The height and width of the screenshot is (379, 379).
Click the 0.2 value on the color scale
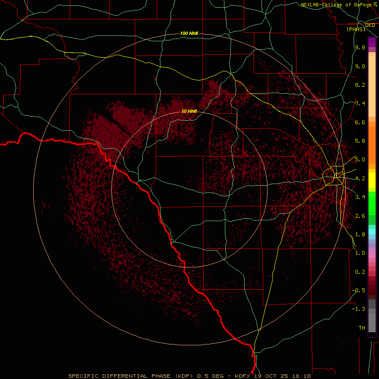click(x=360, y=272)
